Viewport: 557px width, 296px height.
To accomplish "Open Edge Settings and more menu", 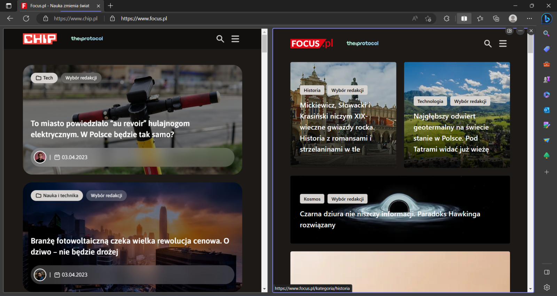I will 529,18.
